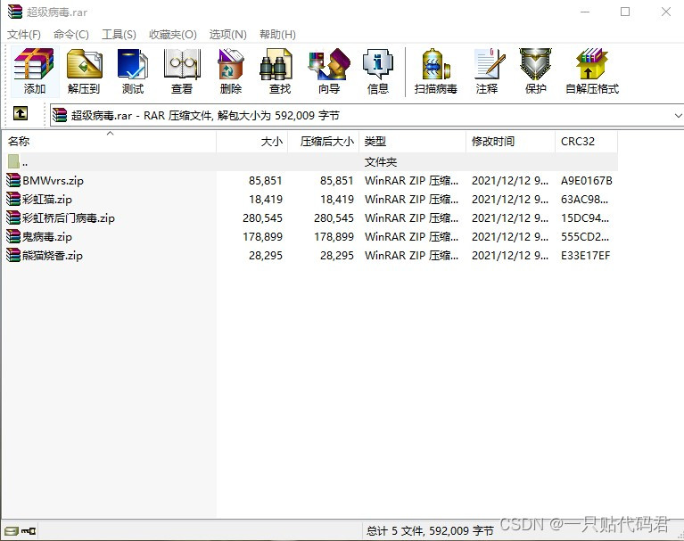Select file name 彩虹猫.zip
This screenshot has height=541, width=684.
coord(47,200)
